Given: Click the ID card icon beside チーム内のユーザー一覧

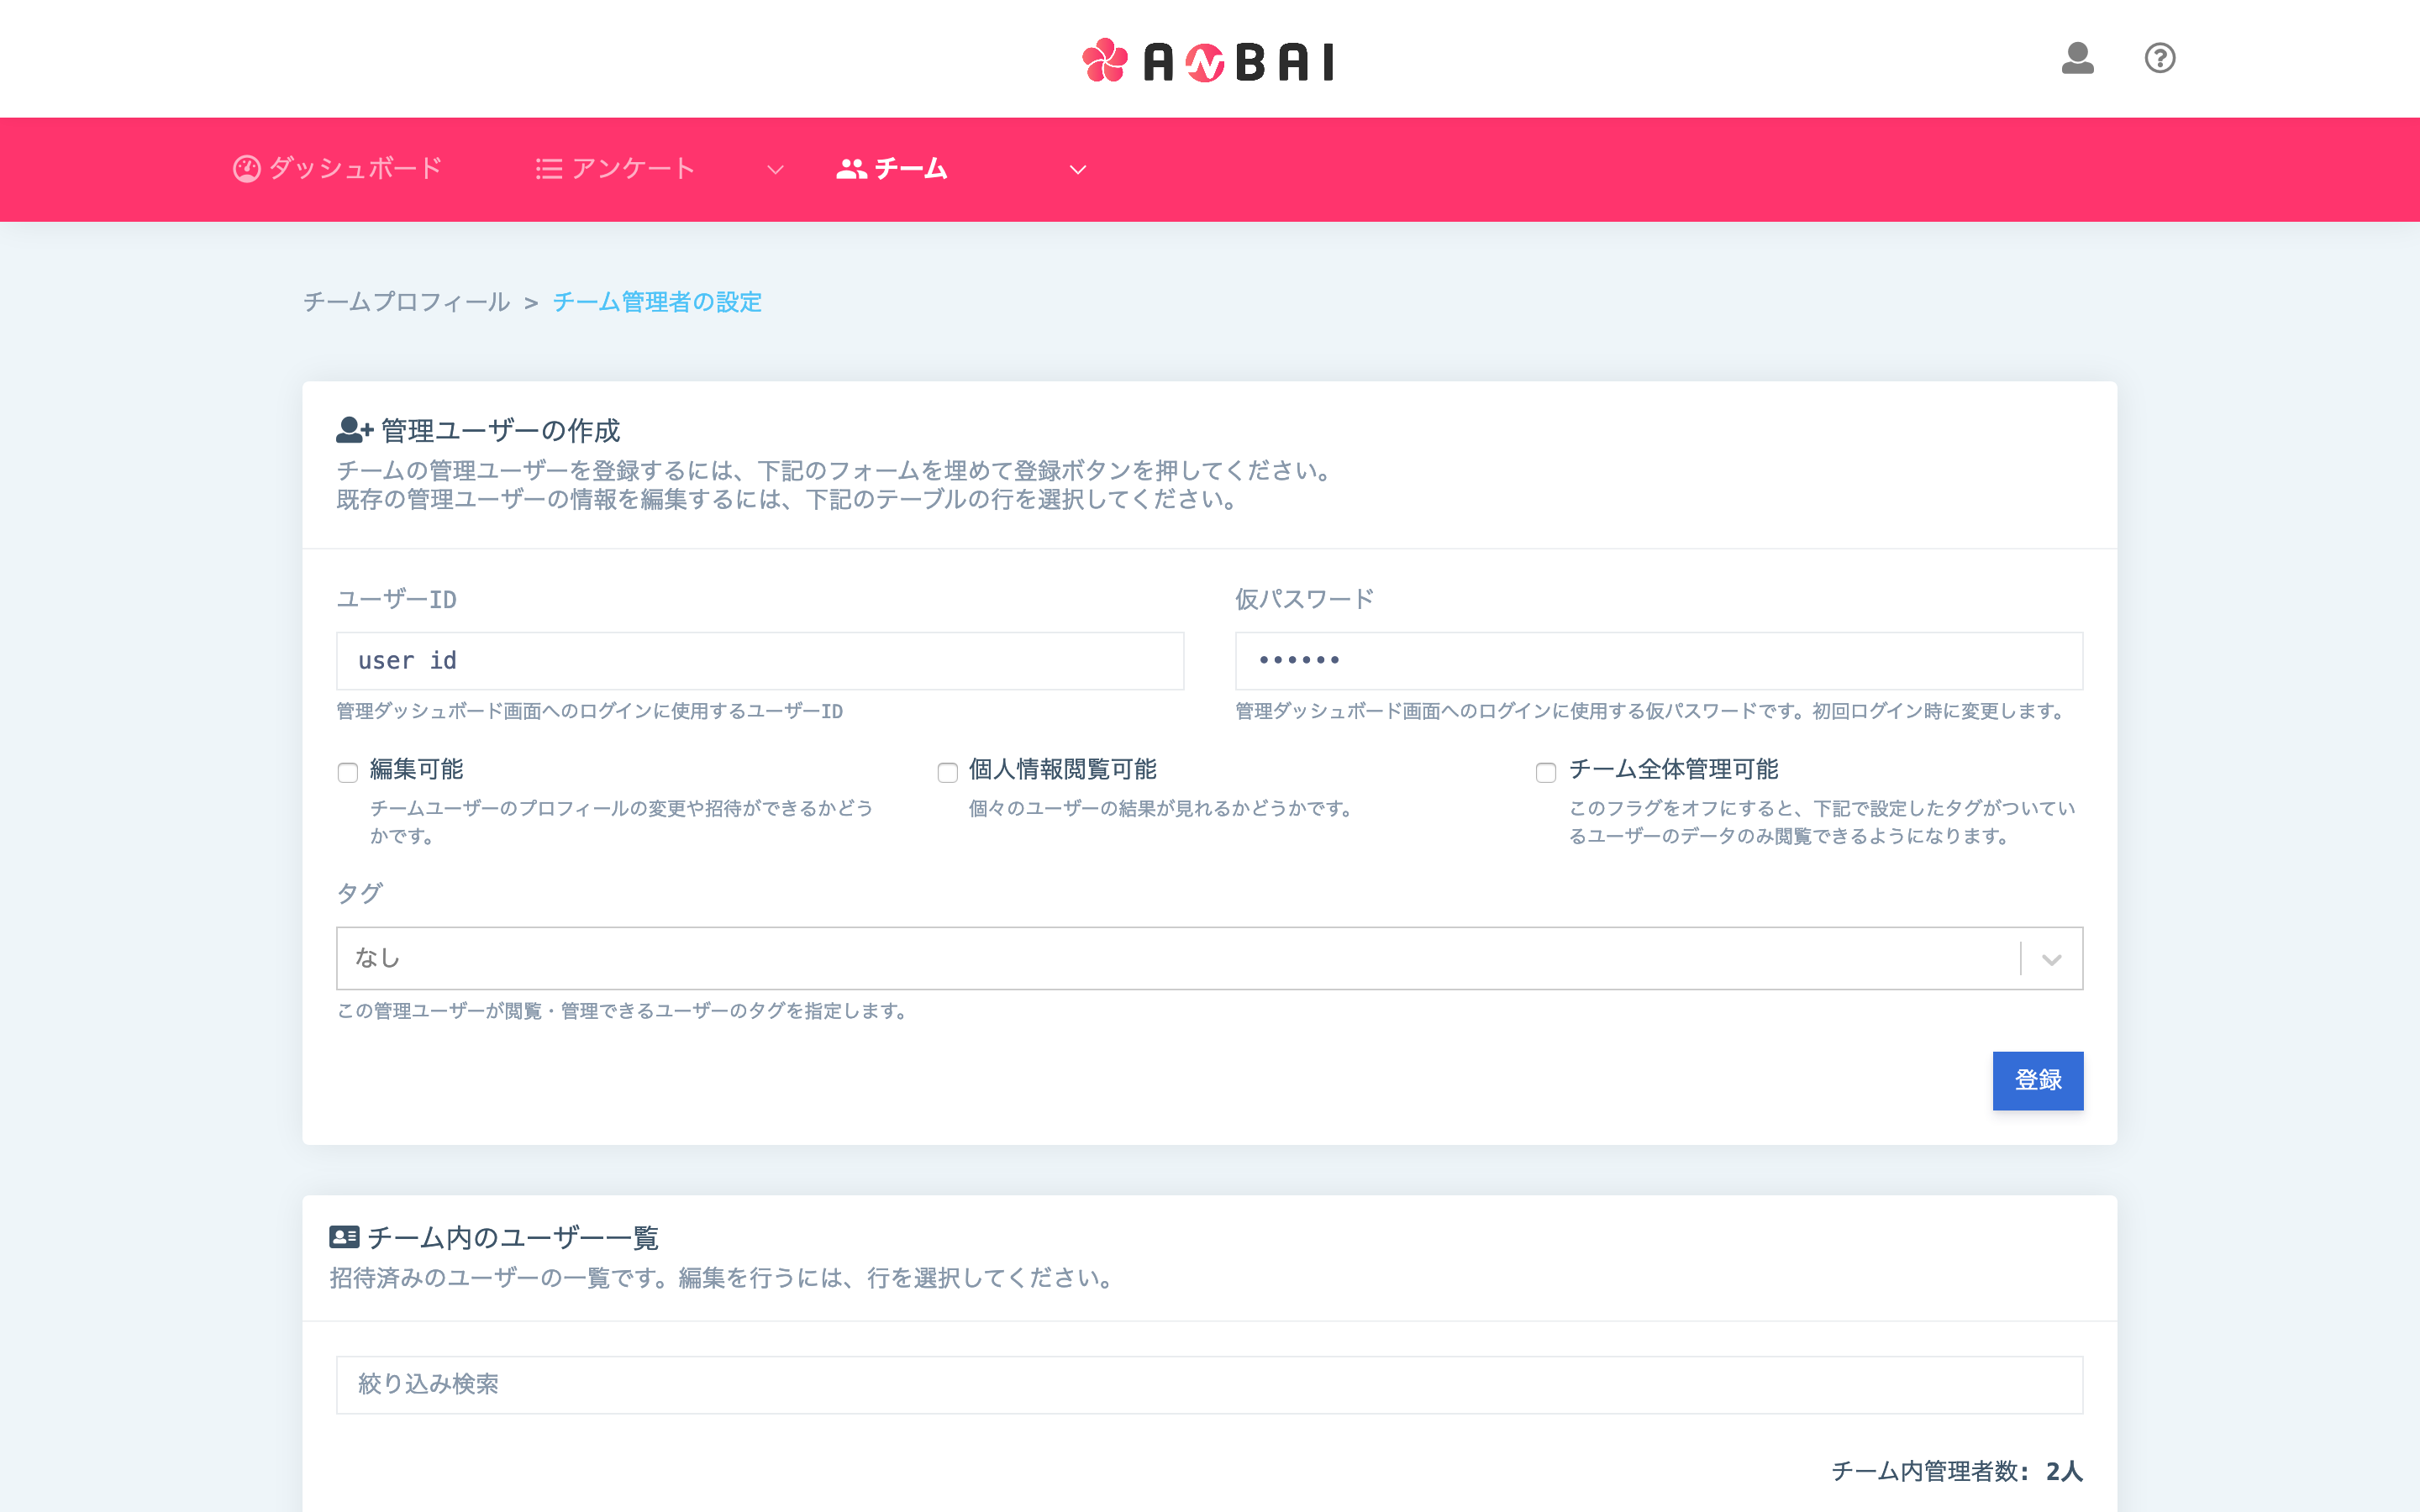Looking at the screenshot, I should tap(344, 1237).
